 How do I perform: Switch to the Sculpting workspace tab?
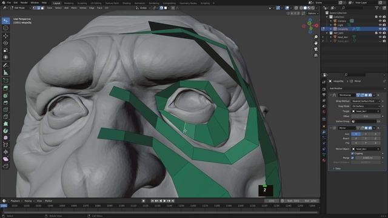(82, 3)
